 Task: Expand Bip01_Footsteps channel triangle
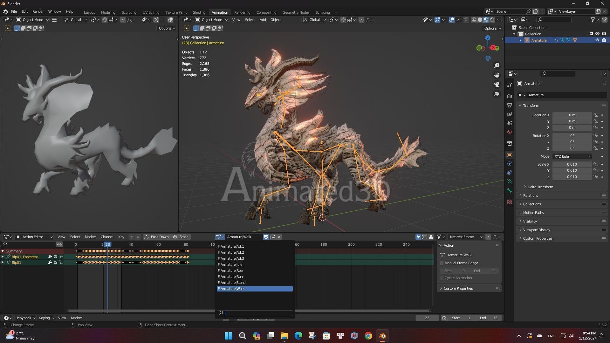(3, 257)
